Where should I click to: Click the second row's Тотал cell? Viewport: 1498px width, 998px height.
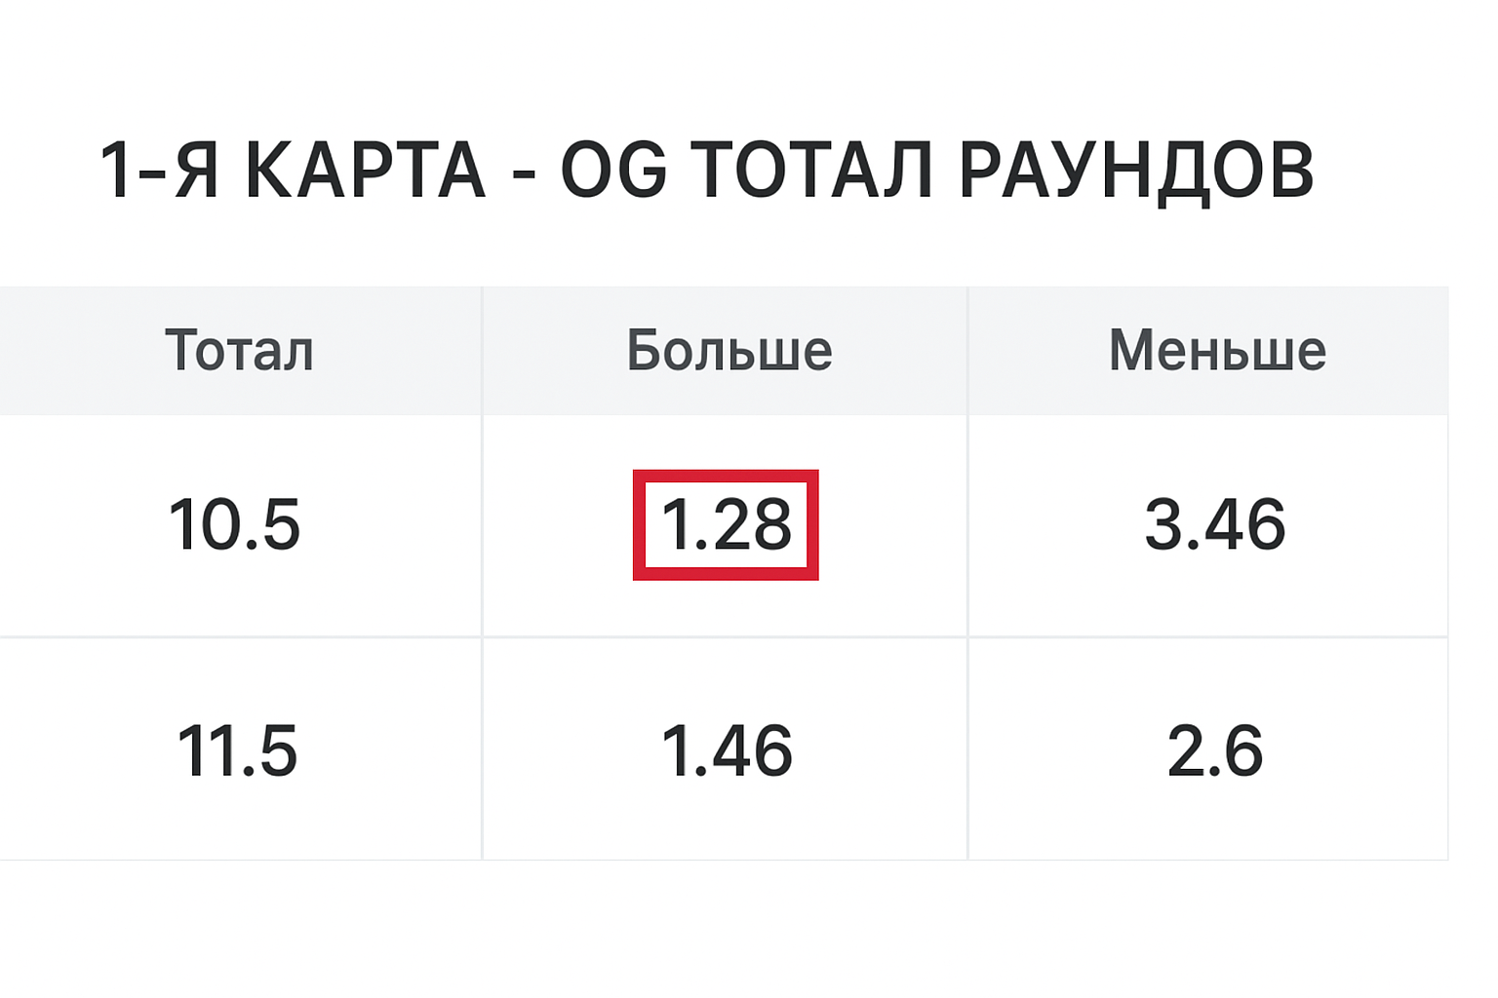pyautogui.click(x=237, y=750)
